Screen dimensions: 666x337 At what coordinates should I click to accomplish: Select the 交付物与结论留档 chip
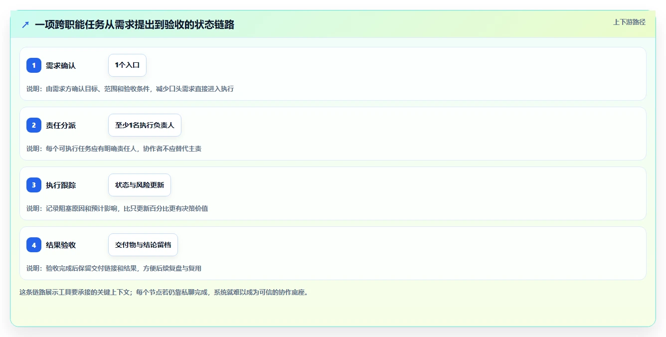click(143, 245)
